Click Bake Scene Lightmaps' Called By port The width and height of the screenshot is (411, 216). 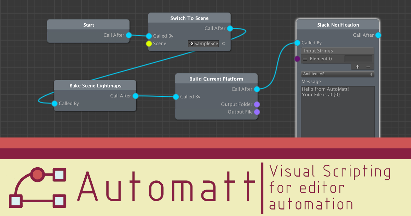(54, 104)
